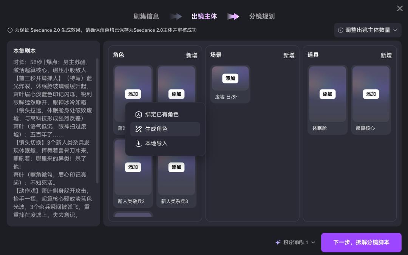Open the 积分消耗 dropdown chevron
Viewport: 408px width, 255px height.
coord(313,243)
